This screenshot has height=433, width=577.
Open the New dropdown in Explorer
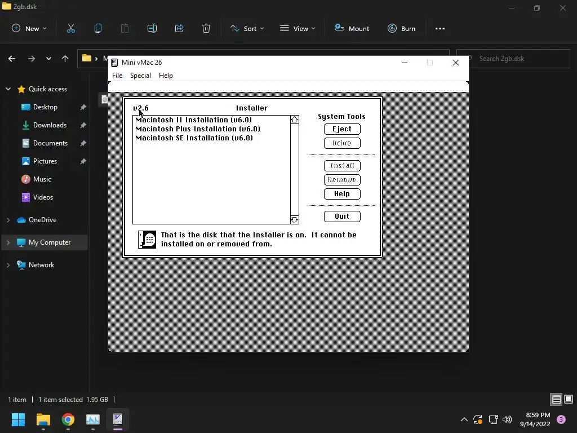(29, 28)
